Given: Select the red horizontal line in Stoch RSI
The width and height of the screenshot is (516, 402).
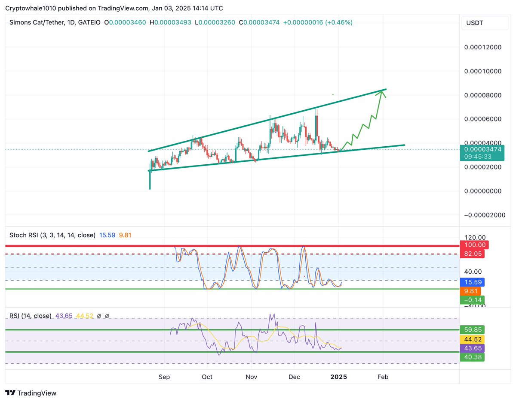Looking at the screenshot, I should coord(232,246).
